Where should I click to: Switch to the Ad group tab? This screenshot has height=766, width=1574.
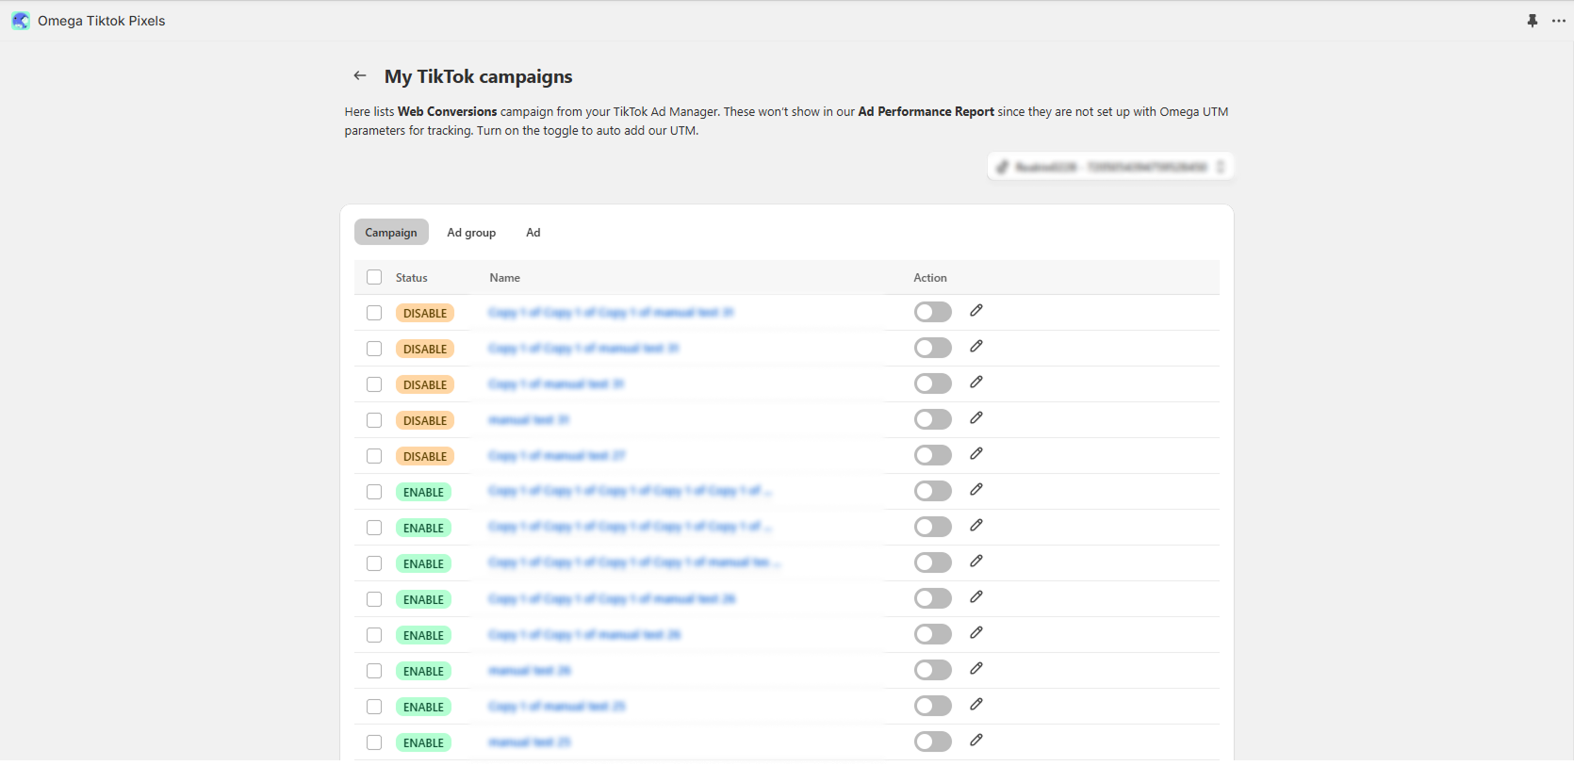(x=471, y=233)
